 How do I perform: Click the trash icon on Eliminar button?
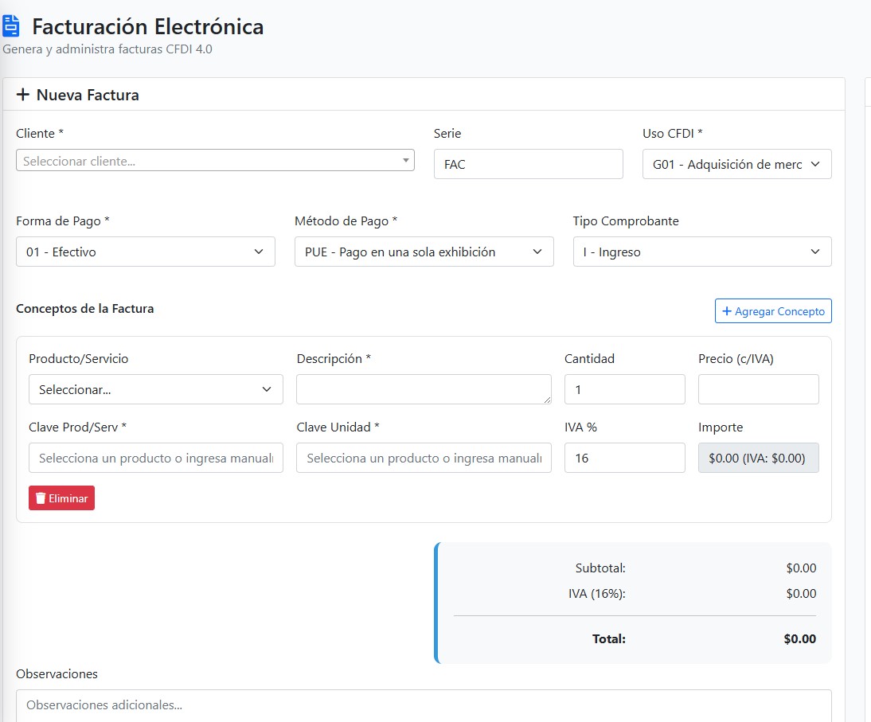(41, 498)
